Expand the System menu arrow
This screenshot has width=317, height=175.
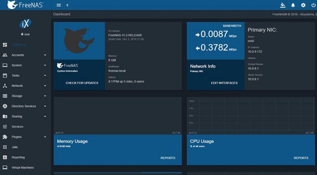tap(45, 65)
